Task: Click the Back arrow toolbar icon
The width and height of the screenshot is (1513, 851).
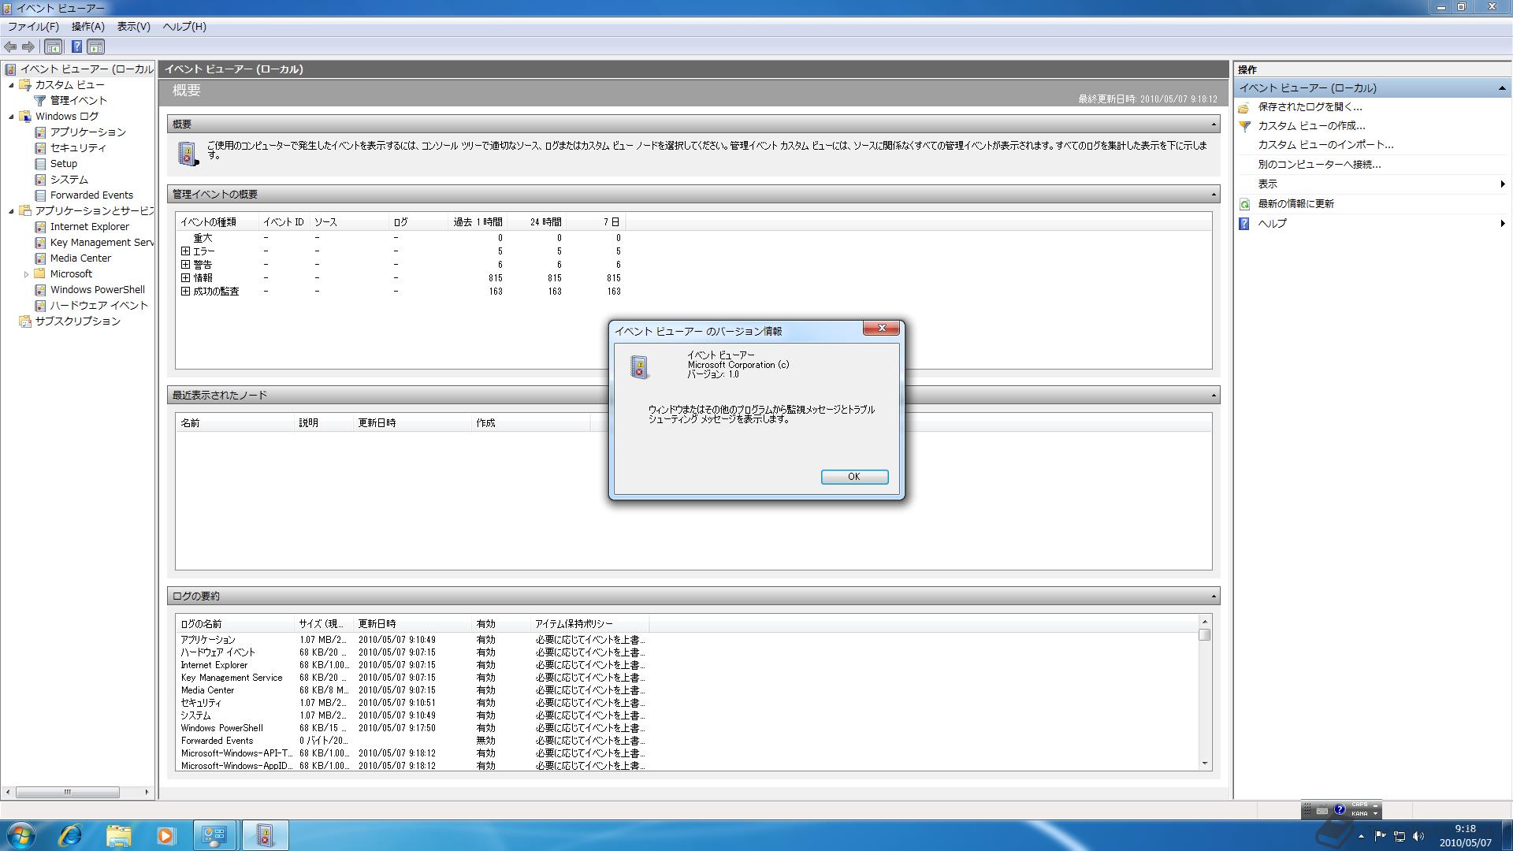Action: (10, 47)
